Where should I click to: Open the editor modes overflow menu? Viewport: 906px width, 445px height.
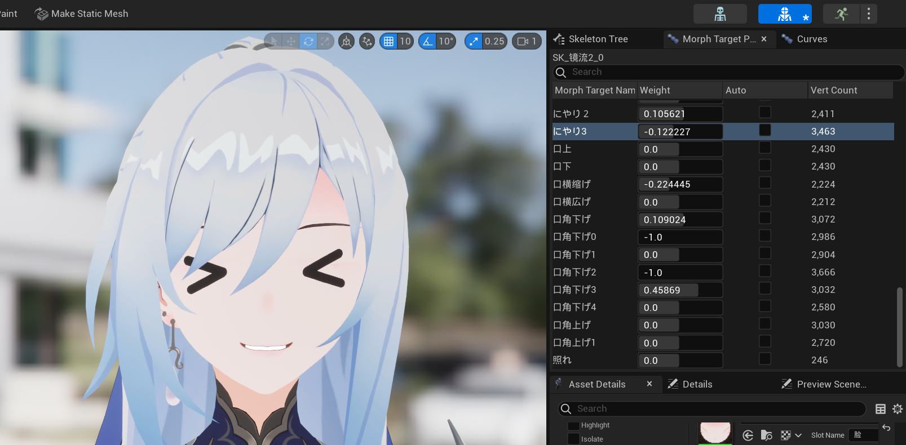coord(869,14)
